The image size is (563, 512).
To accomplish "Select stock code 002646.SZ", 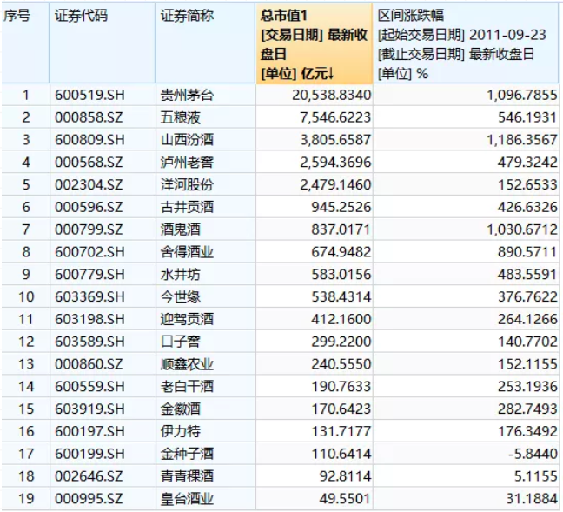I will click(89, 476).
